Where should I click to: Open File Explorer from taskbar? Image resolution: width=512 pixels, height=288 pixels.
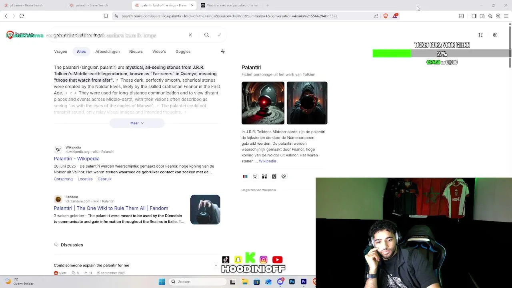pos(245,282)
